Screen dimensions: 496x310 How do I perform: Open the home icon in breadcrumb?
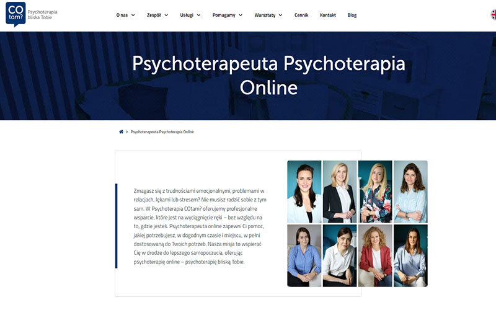pos(121,131)
